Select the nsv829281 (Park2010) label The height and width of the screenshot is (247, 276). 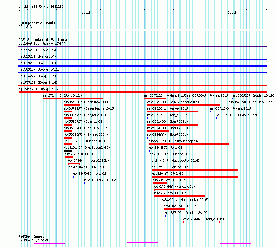pos(37,56)
